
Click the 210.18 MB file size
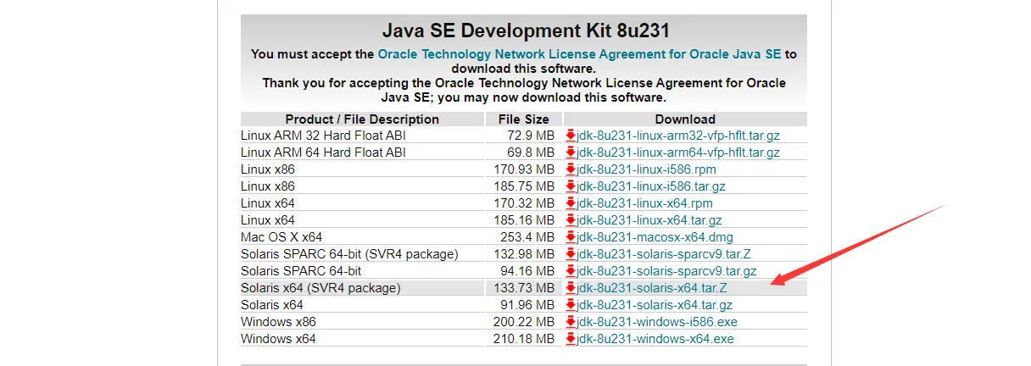(x=524, y=339)
